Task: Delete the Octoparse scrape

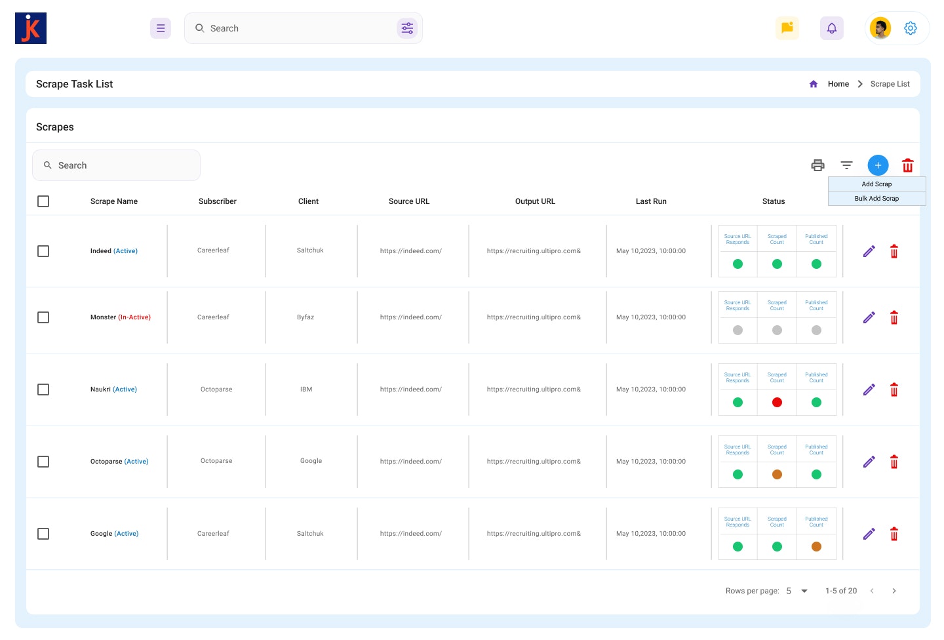Action: point(894,462)
